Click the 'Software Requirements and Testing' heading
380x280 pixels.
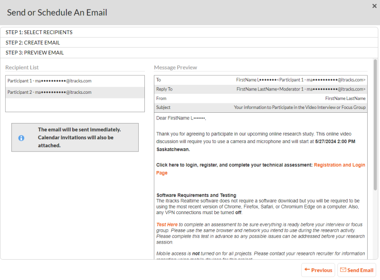tap(196, 195)
